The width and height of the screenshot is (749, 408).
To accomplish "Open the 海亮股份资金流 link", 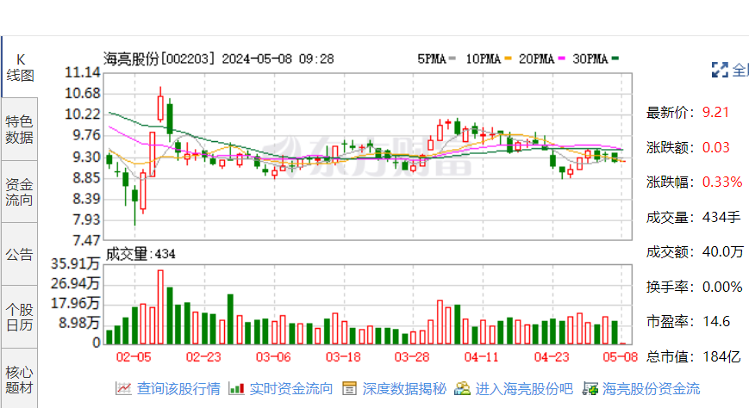I will [651, 388].
